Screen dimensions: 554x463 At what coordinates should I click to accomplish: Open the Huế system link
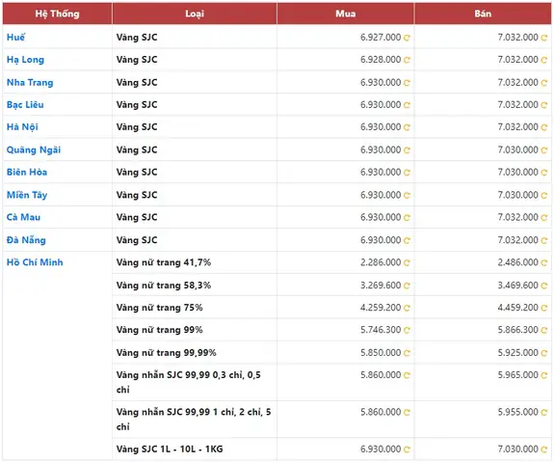(16, 38)
